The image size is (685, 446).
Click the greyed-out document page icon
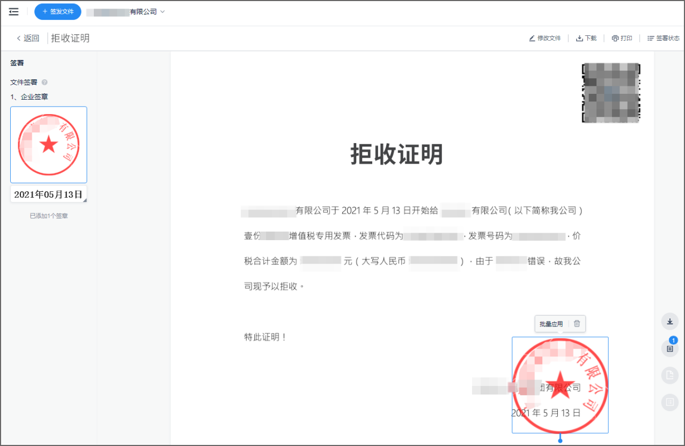pyautogui.click(x=669, y=375)
